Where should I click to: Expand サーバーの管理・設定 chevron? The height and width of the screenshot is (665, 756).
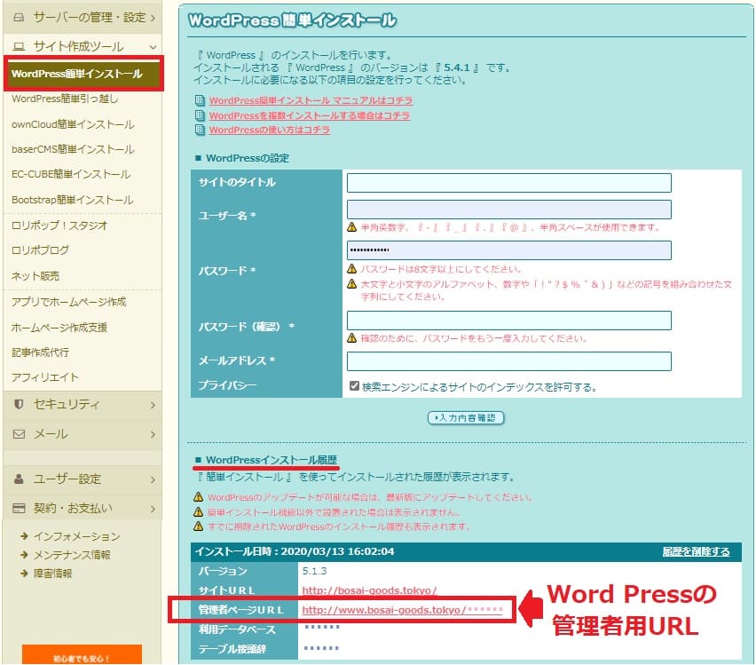click(x=153, y=19)
